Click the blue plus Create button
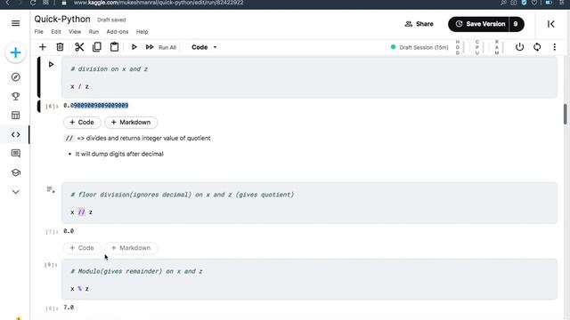The width and height of the screenshot is (570, 320). [16, 53]
